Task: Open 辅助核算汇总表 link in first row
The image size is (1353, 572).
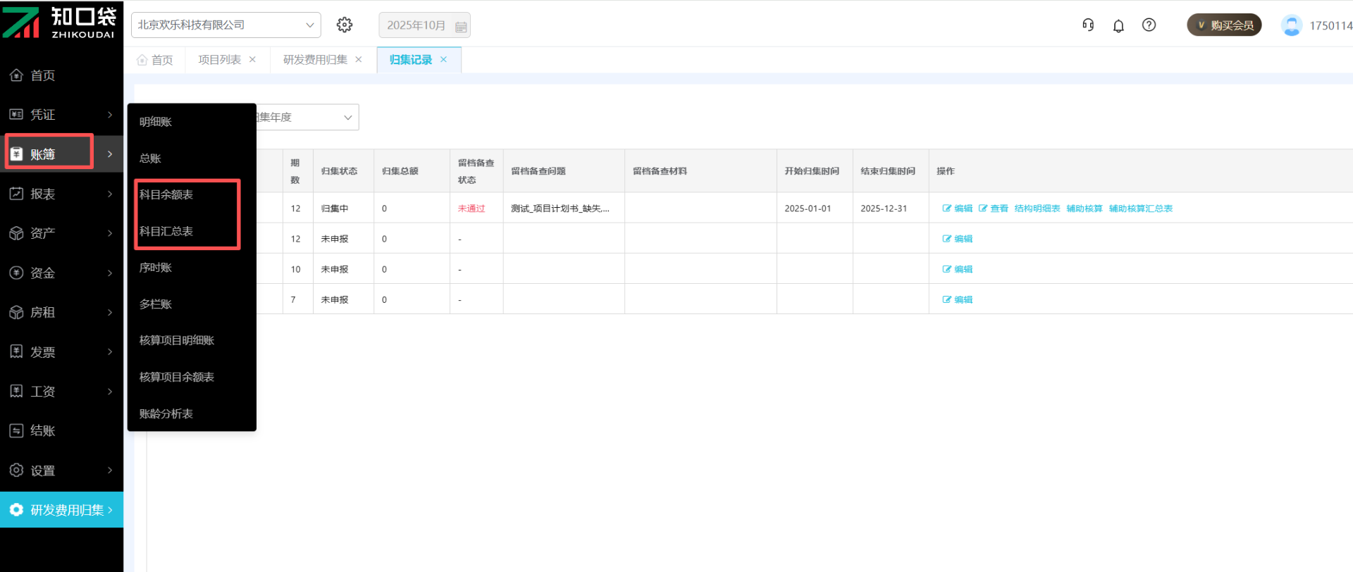Action: pos(1140,209)
